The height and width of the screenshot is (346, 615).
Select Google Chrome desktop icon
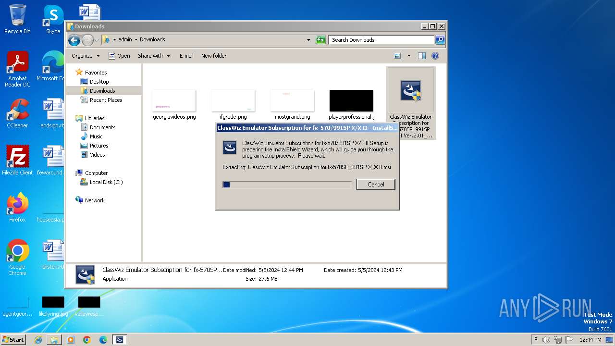pos(17,257)
